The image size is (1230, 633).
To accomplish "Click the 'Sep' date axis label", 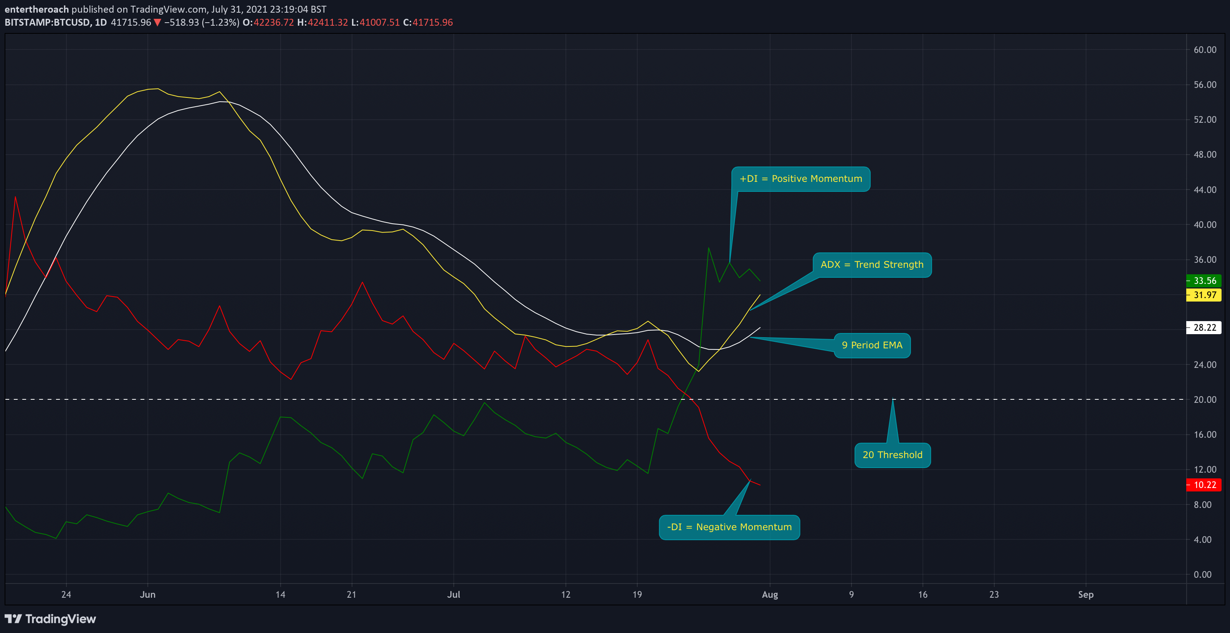I will click(x=1086, y=594).
